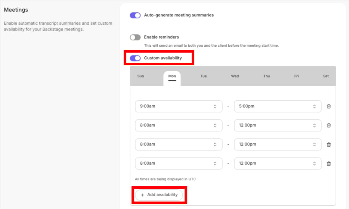Screen dimensions: 349x209
Task: Delete the 9:00am to 5:00pm availability slot
Action: [328, 106]
